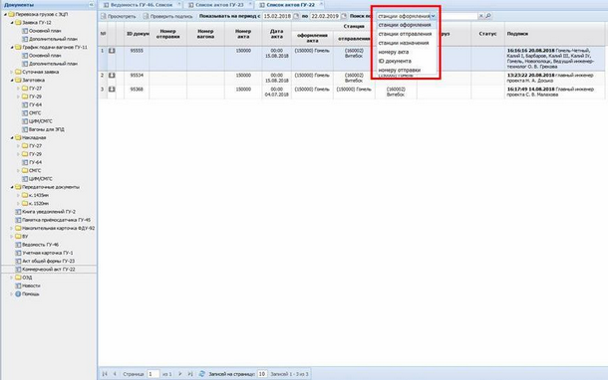Open calendar picker for start date 15.02.2018
The width and height of the screenshot is (608, 380).
pyautogui.click(x=296, y=16)
